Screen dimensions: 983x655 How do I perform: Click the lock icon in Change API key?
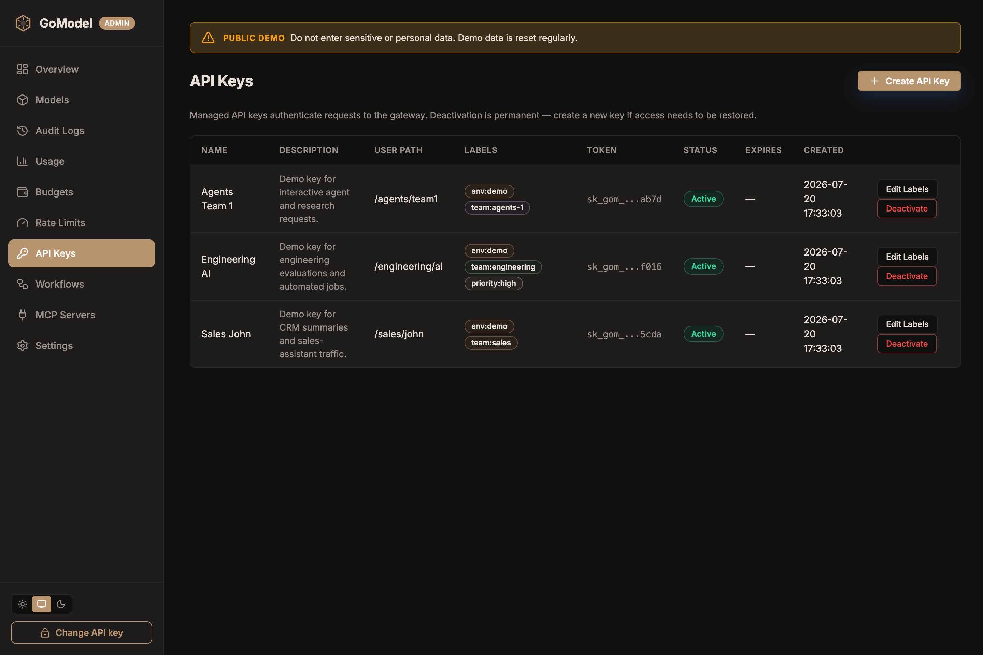point(45,633)
